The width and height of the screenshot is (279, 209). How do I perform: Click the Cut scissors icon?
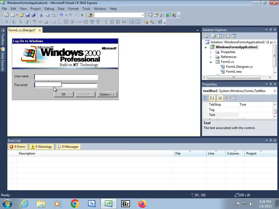(x=41, y=15)
